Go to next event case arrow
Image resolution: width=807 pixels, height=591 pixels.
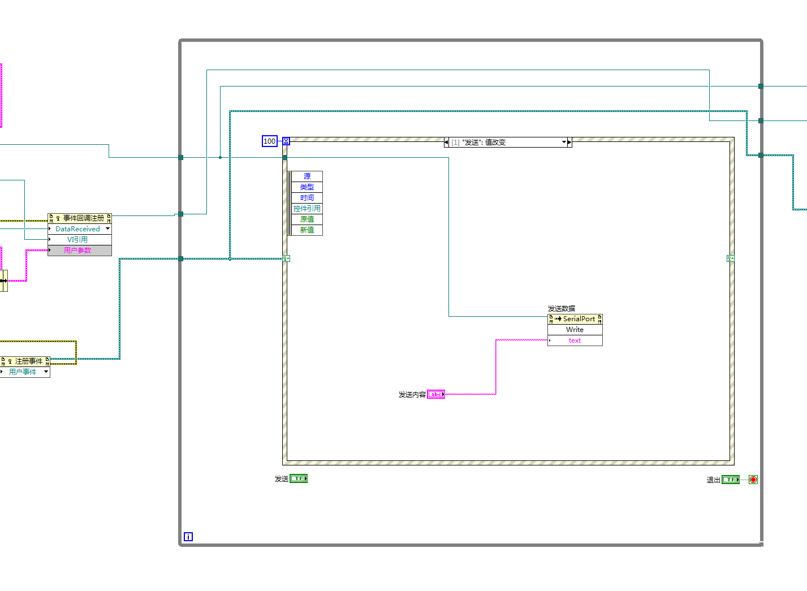tap(569, 143)
